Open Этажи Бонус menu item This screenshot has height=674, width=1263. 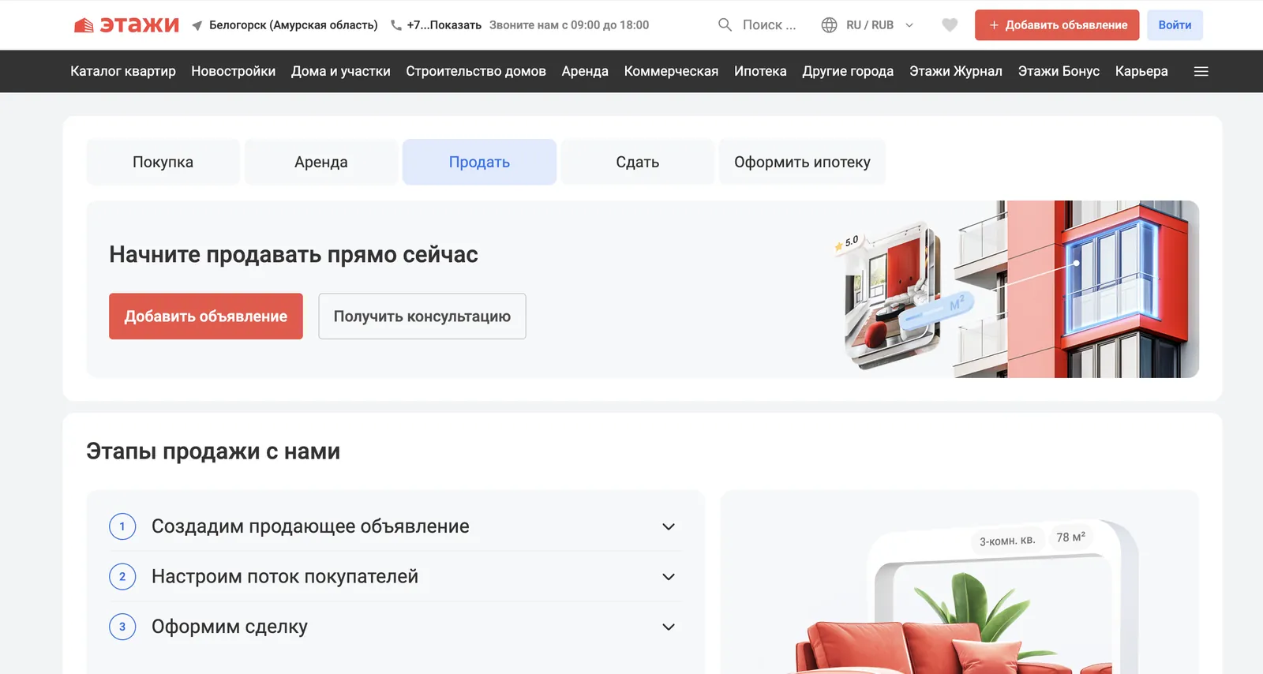pos(1059,71)
